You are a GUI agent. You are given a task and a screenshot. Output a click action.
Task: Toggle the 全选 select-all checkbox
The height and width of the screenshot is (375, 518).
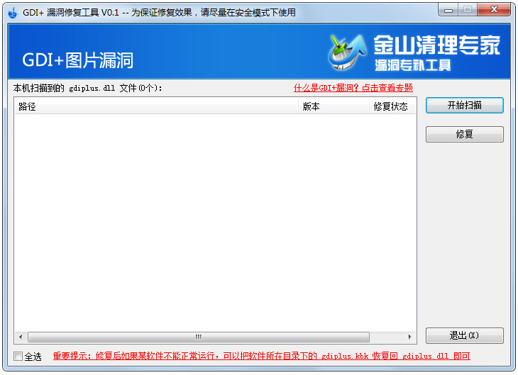[x=18, y=356]
